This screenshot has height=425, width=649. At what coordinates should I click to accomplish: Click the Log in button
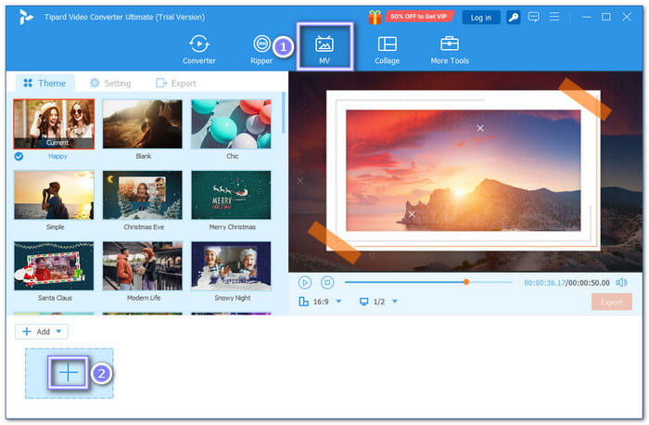480,18
